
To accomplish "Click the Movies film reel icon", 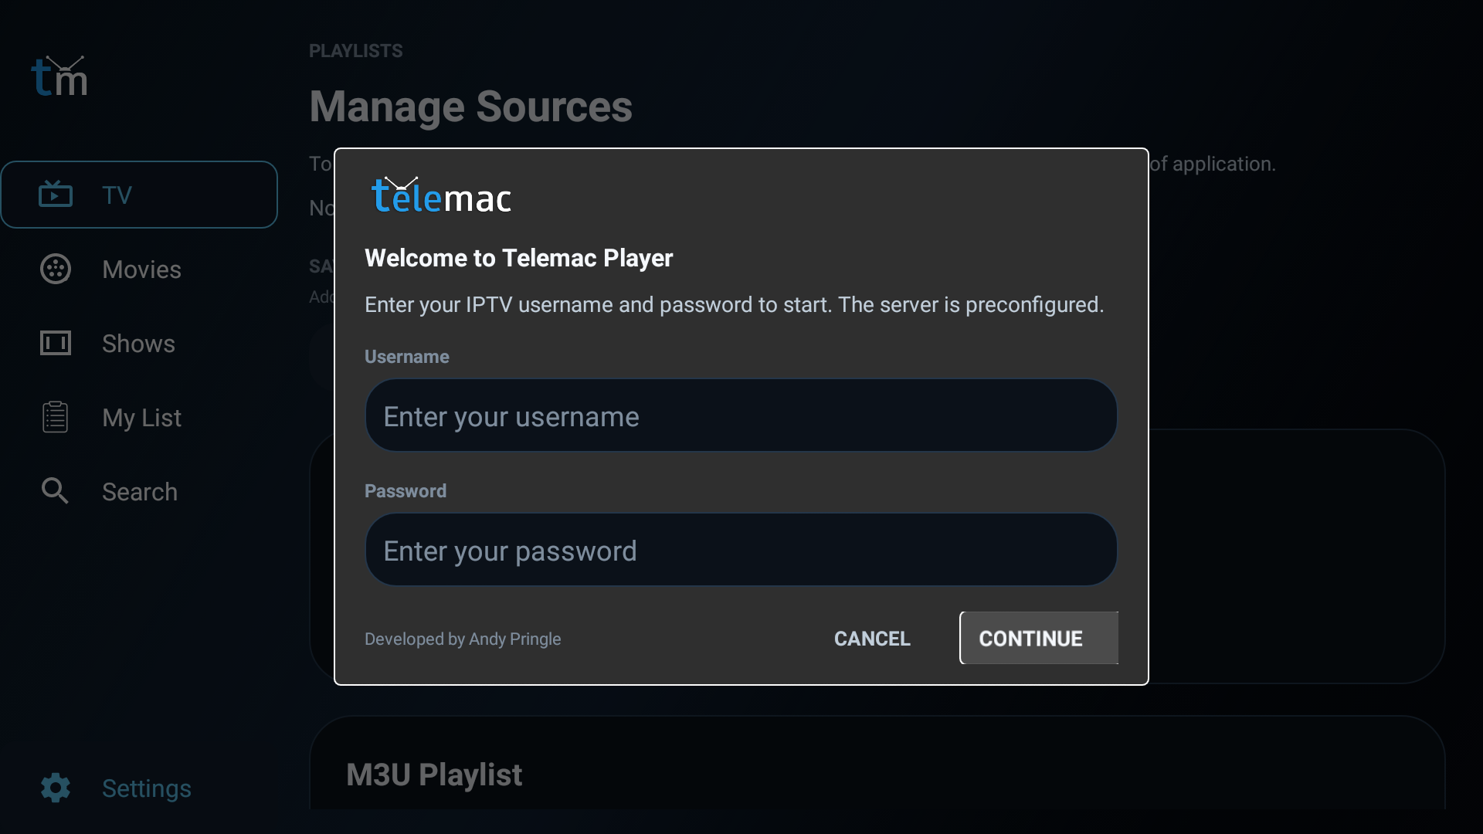I will click(x=56, y=269).
